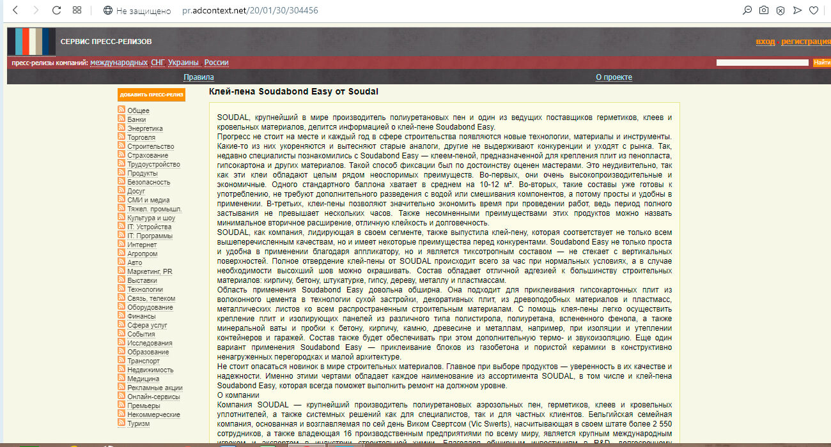Open the Оборудование category
The width and height of the screenshot is (831, 447).
click(150, 307)
